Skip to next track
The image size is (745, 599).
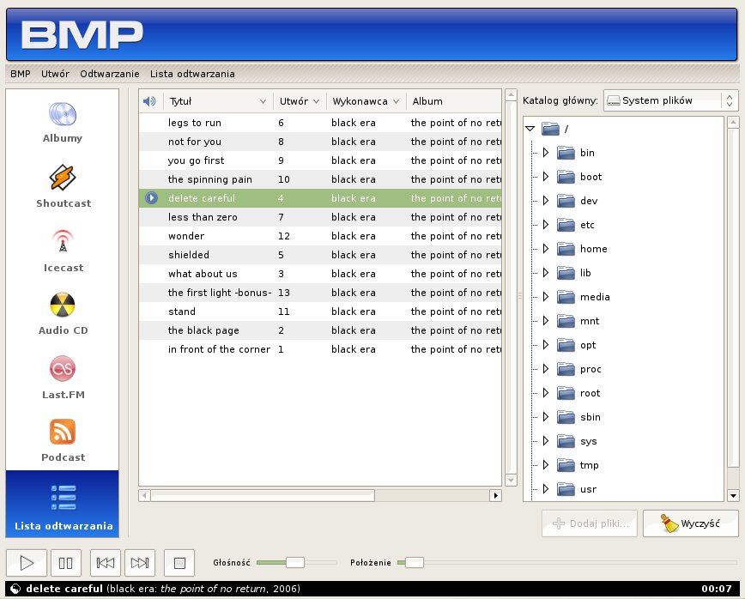coord(140,563)
